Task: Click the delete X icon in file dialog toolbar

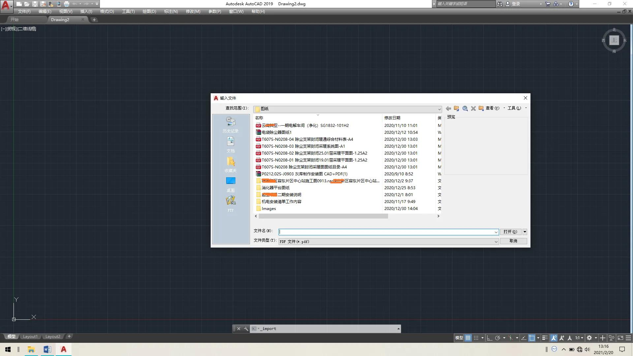Action: pos(473,108)
